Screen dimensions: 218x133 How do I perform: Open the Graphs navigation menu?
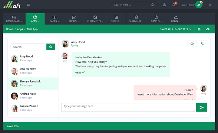pos(156,19)
